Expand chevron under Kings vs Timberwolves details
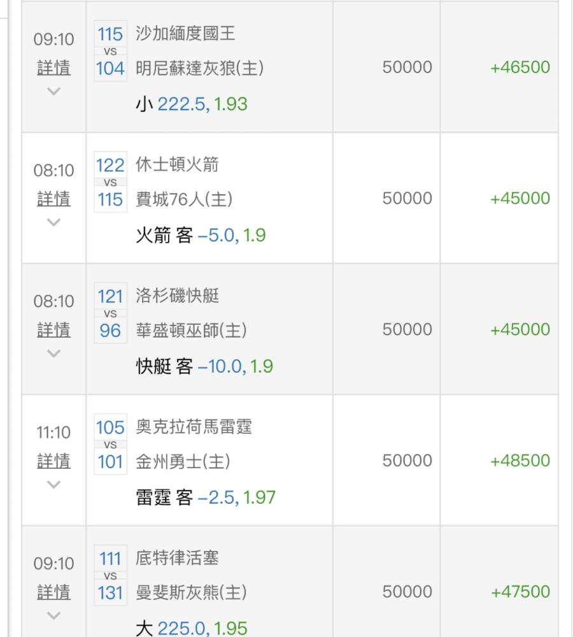573x637 pixels. (x=53, y=91)
